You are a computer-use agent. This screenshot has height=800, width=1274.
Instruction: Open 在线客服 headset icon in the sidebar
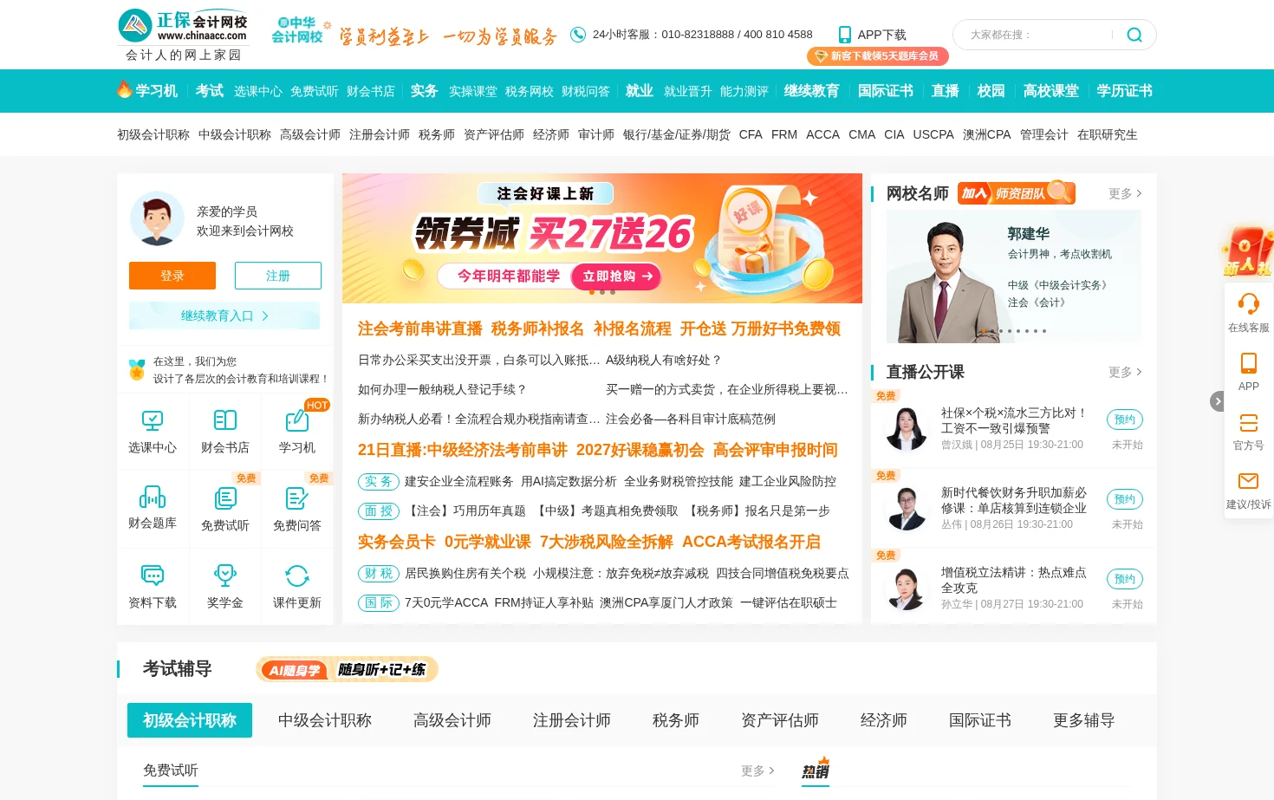1249,303
